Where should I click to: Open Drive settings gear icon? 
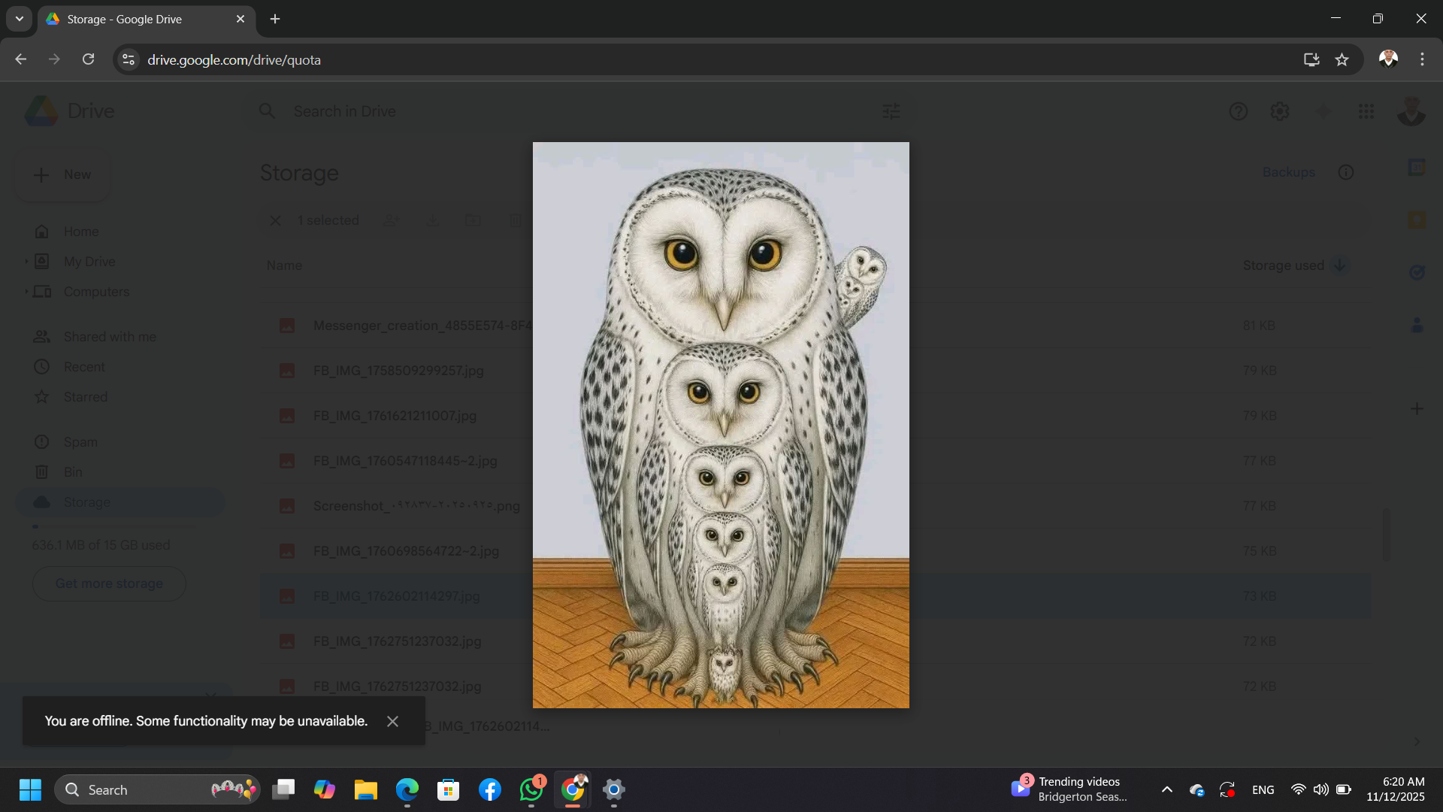pos(1280,111)
